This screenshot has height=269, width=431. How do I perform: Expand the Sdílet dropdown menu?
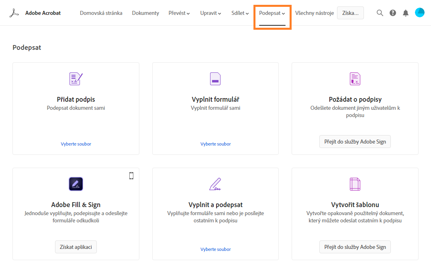pyautogui.click(x=240, y=13)
